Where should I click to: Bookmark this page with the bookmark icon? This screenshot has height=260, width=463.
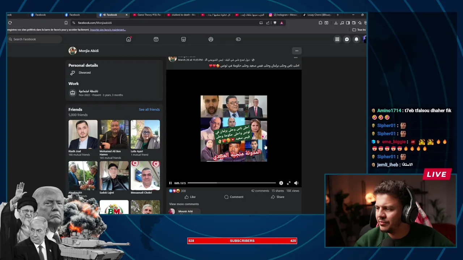pyautogui.click(x=66, y=23)
